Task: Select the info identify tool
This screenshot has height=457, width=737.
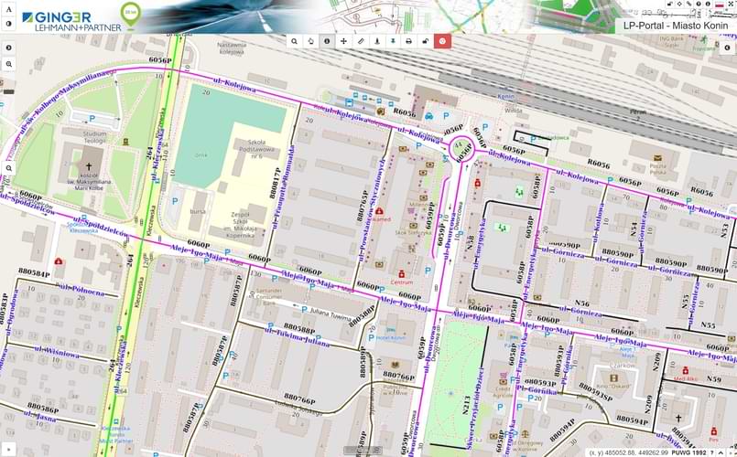Action: (x=327, y=41)
